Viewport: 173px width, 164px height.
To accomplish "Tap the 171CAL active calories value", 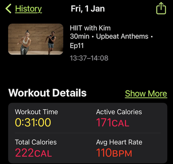I will [113, 122].
